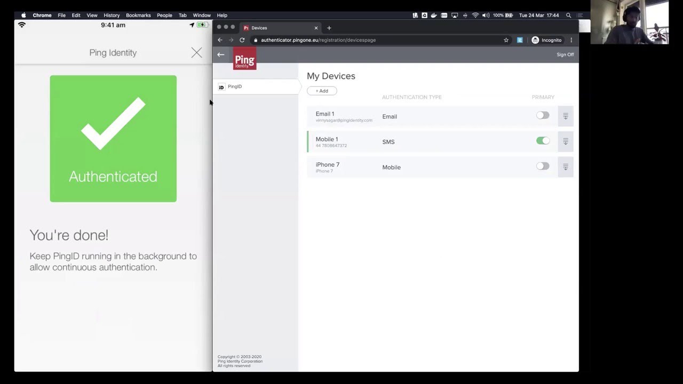
Task: Go back with the Ping header arrow
Action: coord(220,54)
